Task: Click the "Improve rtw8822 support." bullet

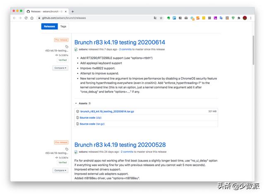Action: pos(98,68)
